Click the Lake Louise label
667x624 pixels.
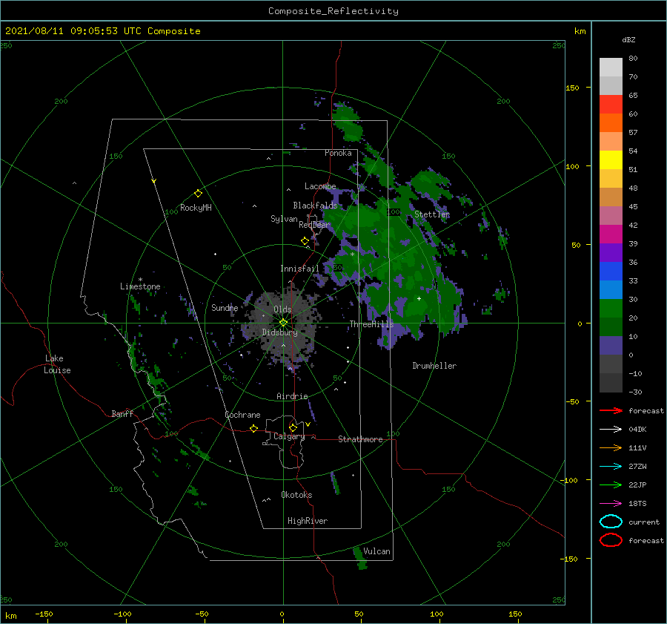click(57, 364)
